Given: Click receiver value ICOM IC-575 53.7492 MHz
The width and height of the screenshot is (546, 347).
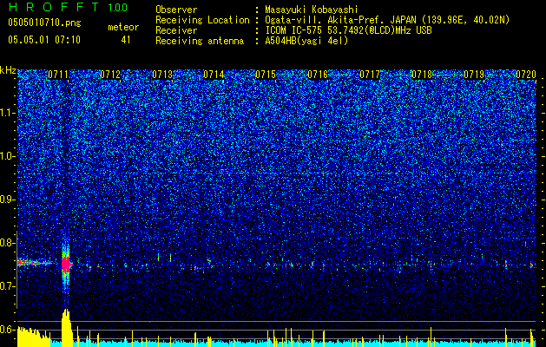Looking at the screenshot, I should point(348,30).
